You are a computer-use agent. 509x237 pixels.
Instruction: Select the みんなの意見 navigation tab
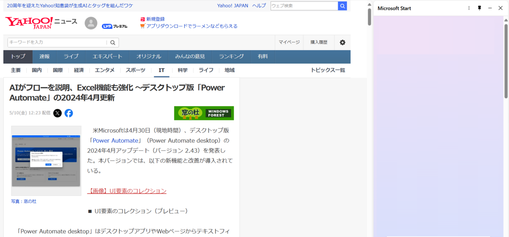pyautogui.click(x=190, y=57)
